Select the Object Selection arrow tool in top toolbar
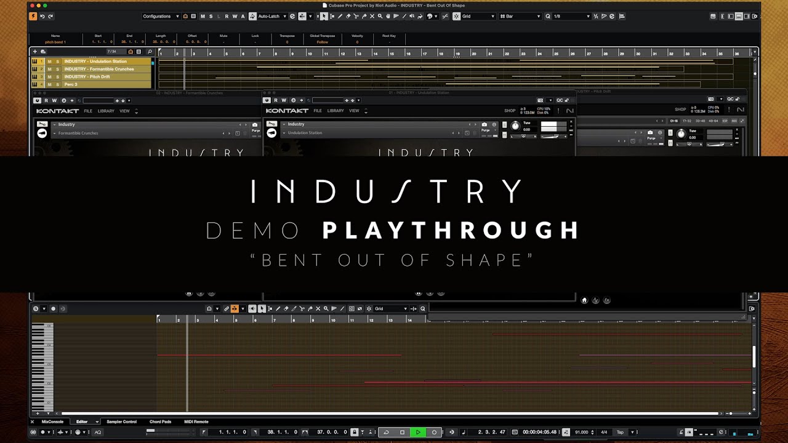The image size is (788, 443). pos(324,16)
